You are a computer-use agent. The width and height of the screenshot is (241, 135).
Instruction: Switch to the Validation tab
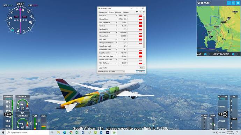pos(126,12)
